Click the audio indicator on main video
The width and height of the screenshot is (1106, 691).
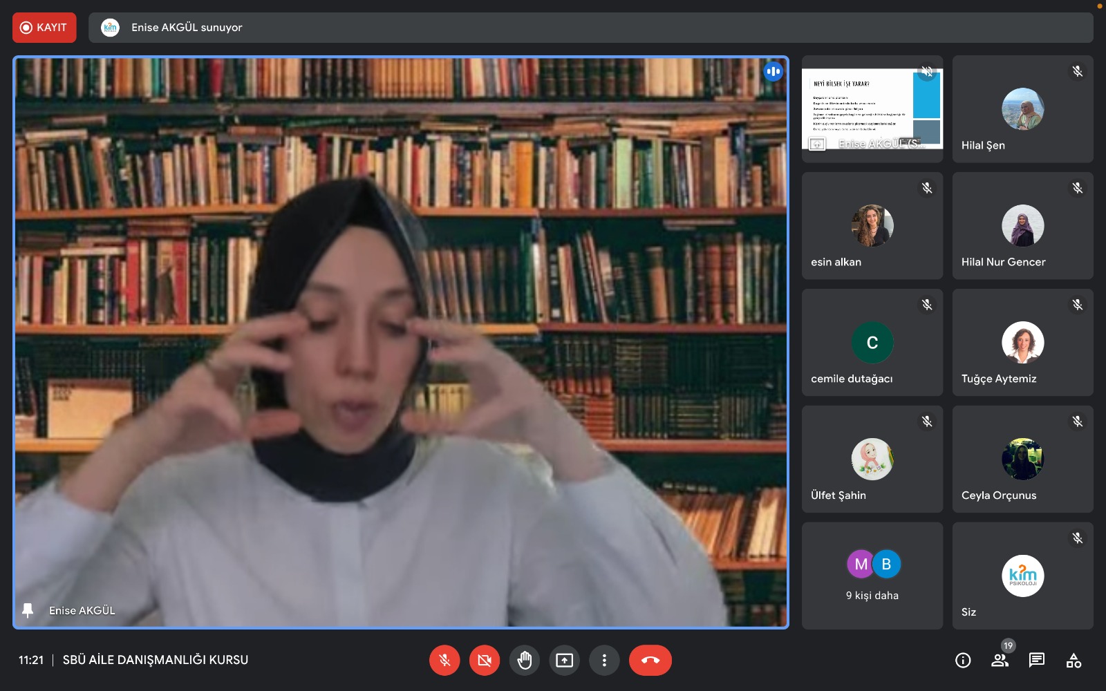tap(773, 71)
